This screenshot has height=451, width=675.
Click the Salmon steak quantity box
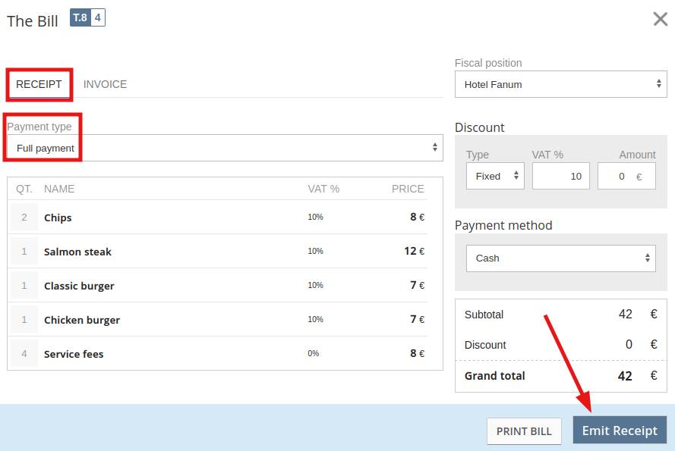24,252
